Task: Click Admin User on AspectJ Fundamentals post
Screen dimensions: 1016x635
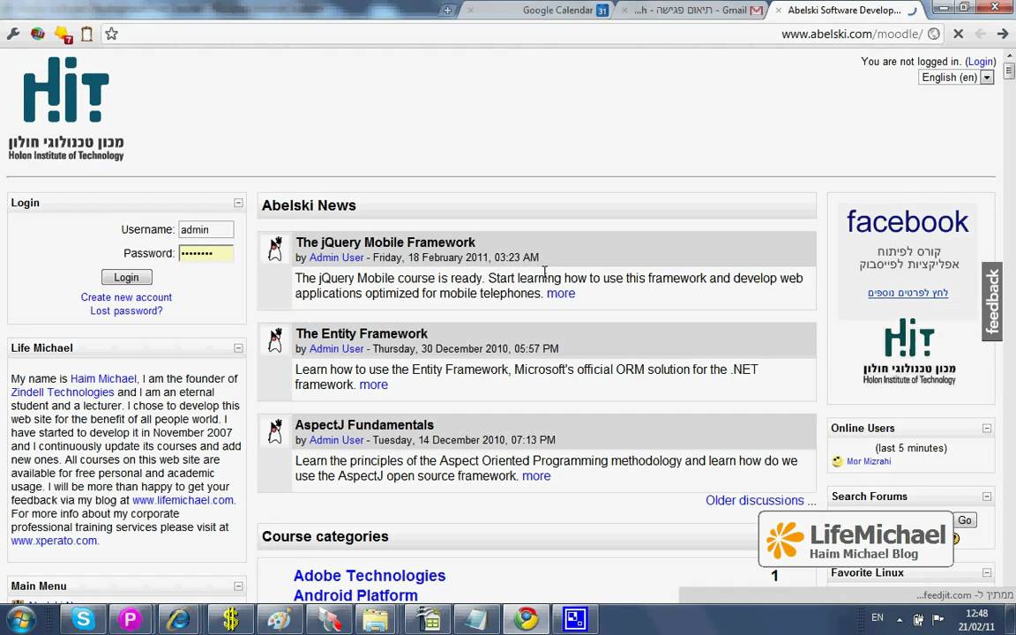Action: click(336, 440)
